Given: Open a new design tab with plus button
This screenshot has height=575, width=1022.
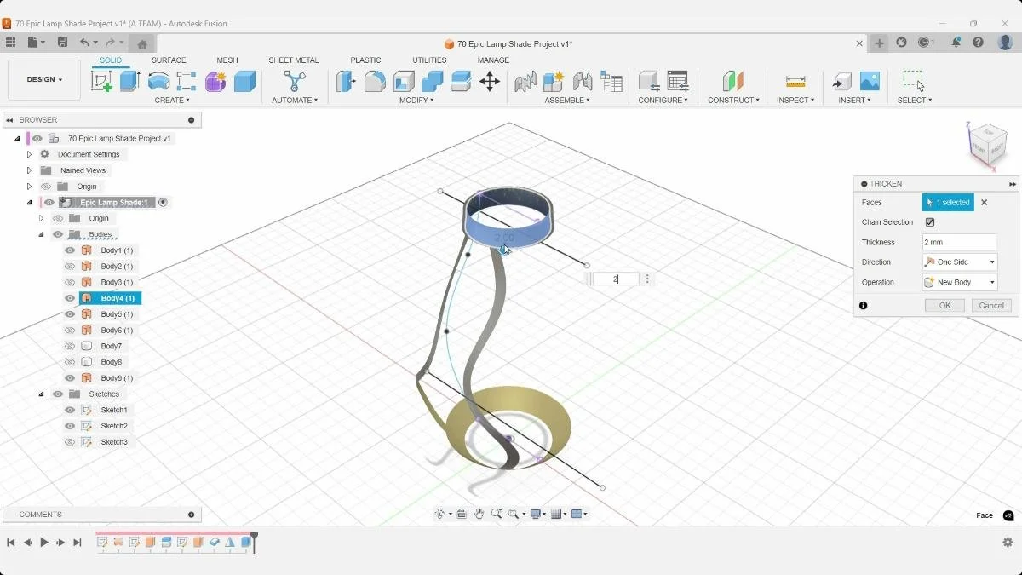Looking at the screenshot, I should pyautogui.click(x=879, y=43).
